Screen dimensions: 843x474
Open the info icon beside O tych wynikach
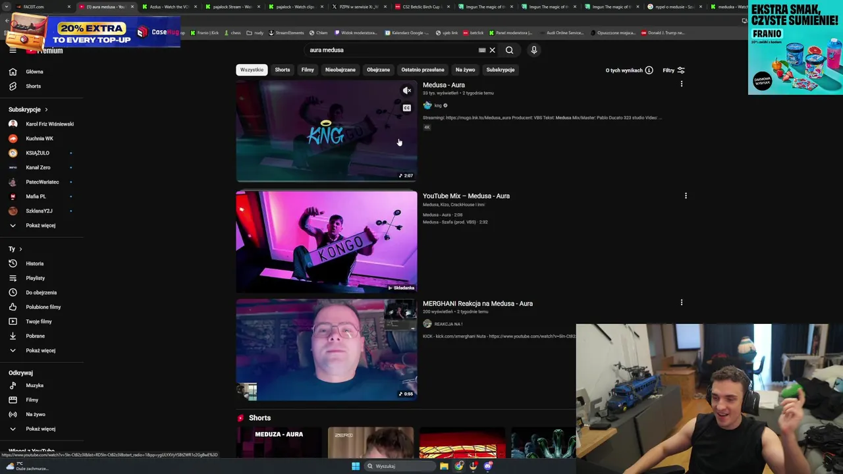point(649,70)
